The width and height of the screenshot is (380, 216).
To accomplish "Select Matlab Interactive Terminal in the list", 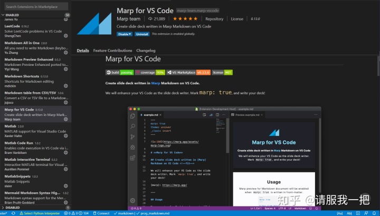I will point(36,164).
